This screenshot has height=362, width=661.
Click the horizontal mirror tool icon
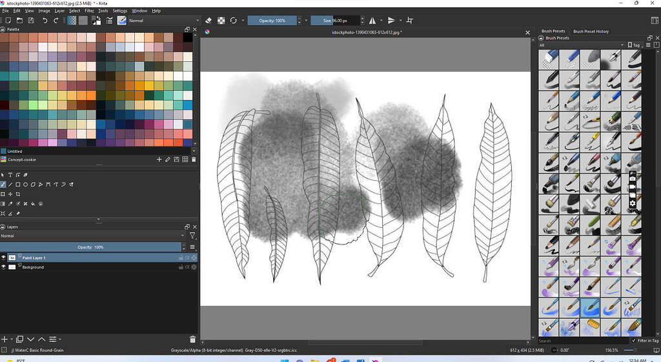[x=372, y=20]
